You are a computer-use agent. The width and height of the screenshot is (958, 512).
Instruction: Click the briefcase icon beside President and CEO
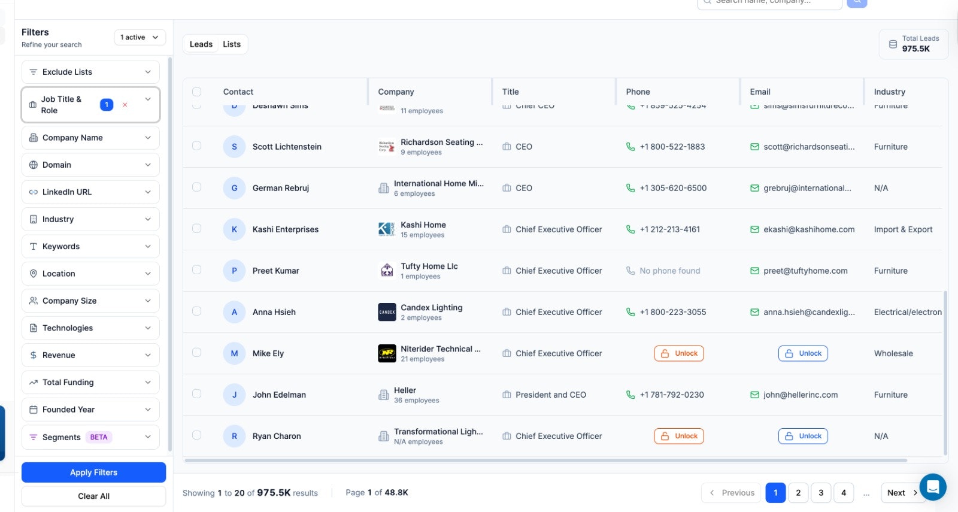(x=507, y=395)
